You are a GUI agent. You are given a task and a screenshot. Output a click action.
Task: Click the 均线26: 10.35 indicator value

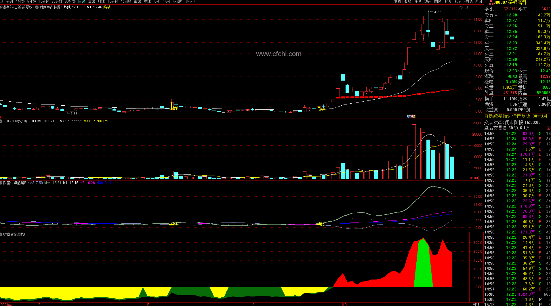click(75, 7)
